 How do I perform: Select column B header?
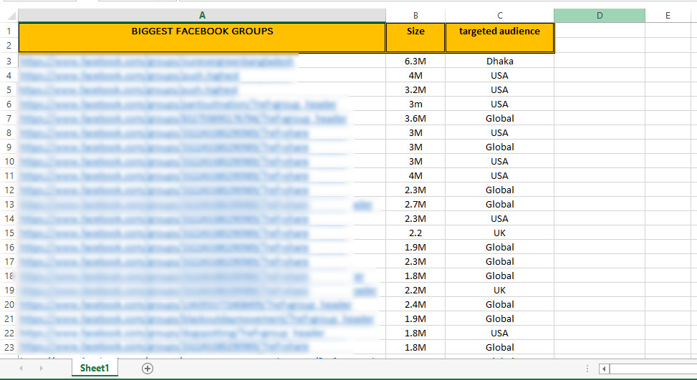(415, 15)
